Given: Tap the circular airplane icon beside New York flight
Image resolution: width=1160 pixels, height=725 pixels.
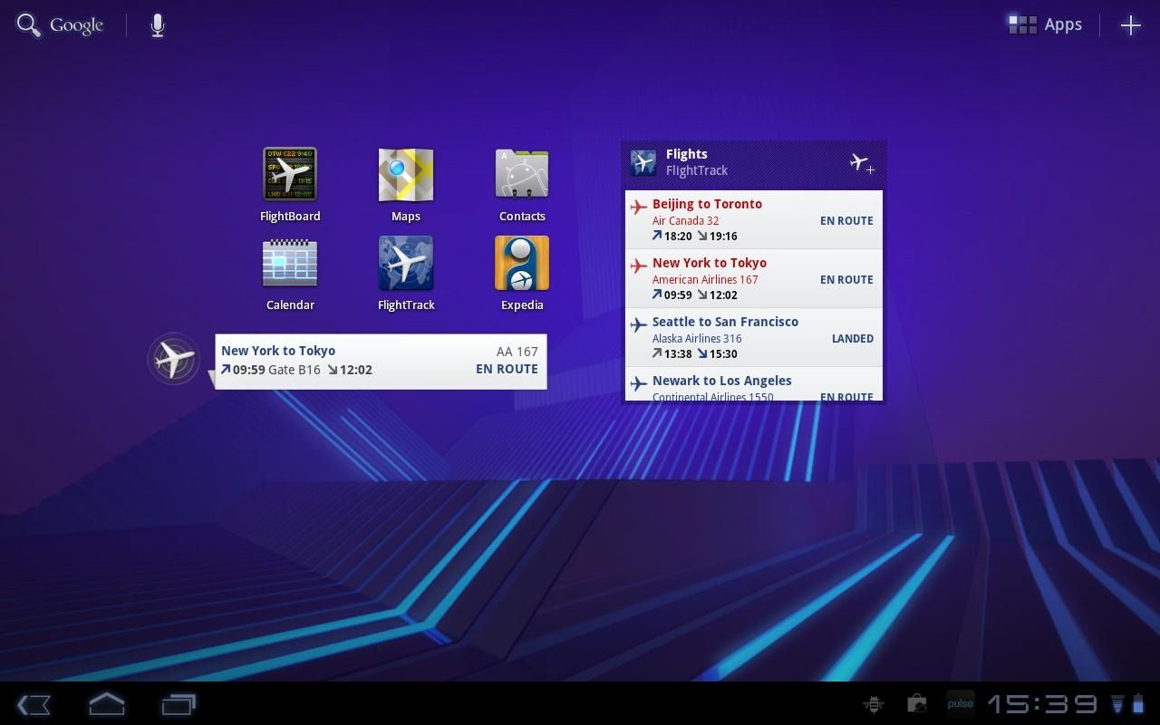Looking at the screenshot, I should pos(174,359).
